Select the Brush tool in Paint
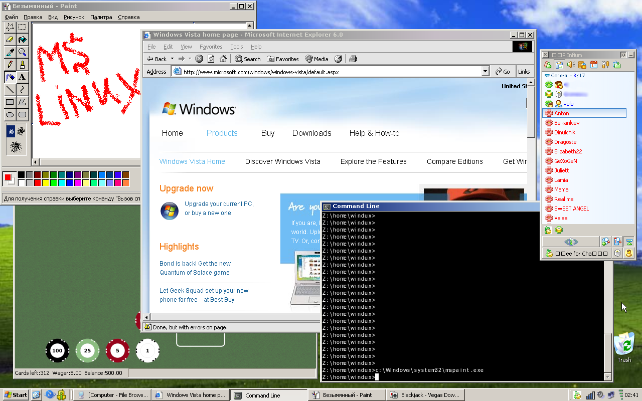This screenshot has width=642, height=401. pyautogui.click(x=22, y=65)
